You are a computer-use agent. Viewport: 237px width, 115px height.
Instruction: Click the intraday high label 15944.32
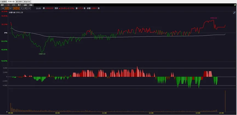pos(213,18)
